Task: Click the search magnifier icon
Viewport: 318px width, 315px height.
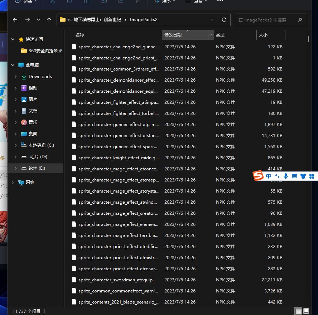Action: coord(300,20)
